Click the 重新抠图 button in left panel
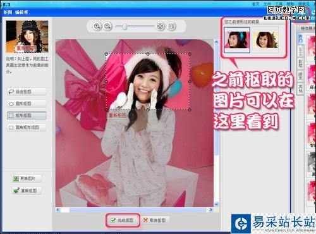 coord(27,190)
